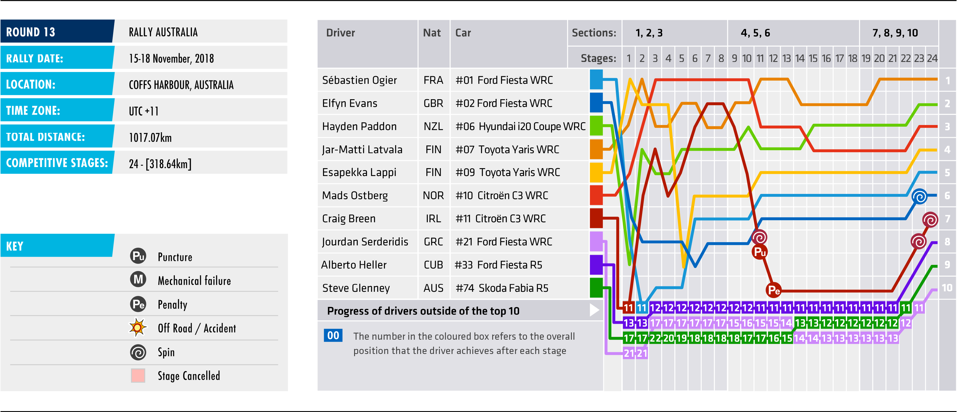
Task: Click Esapekka Lappi's yellow colour box
Action: click(x=596, y=172)
